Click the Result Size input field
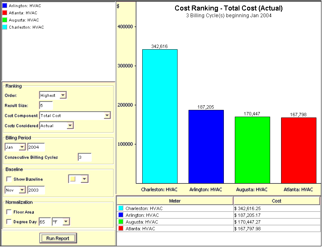 [46, 105]
